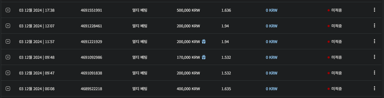
Task: Expand the bet row 4691551991
Action: coord(8,10)
